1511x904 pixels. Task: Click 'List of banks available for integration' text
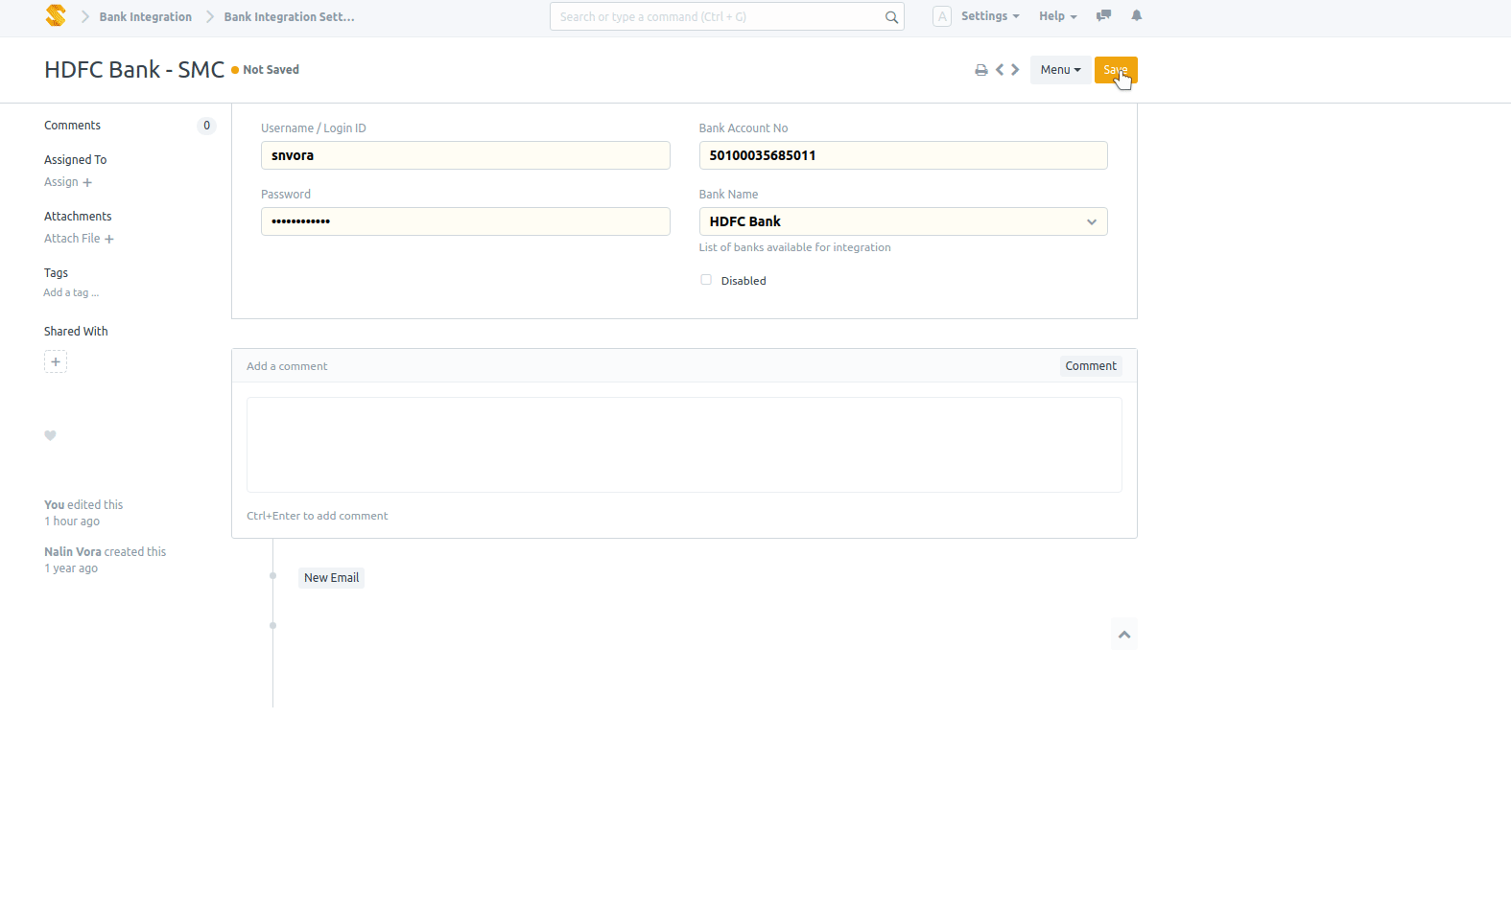794,247
